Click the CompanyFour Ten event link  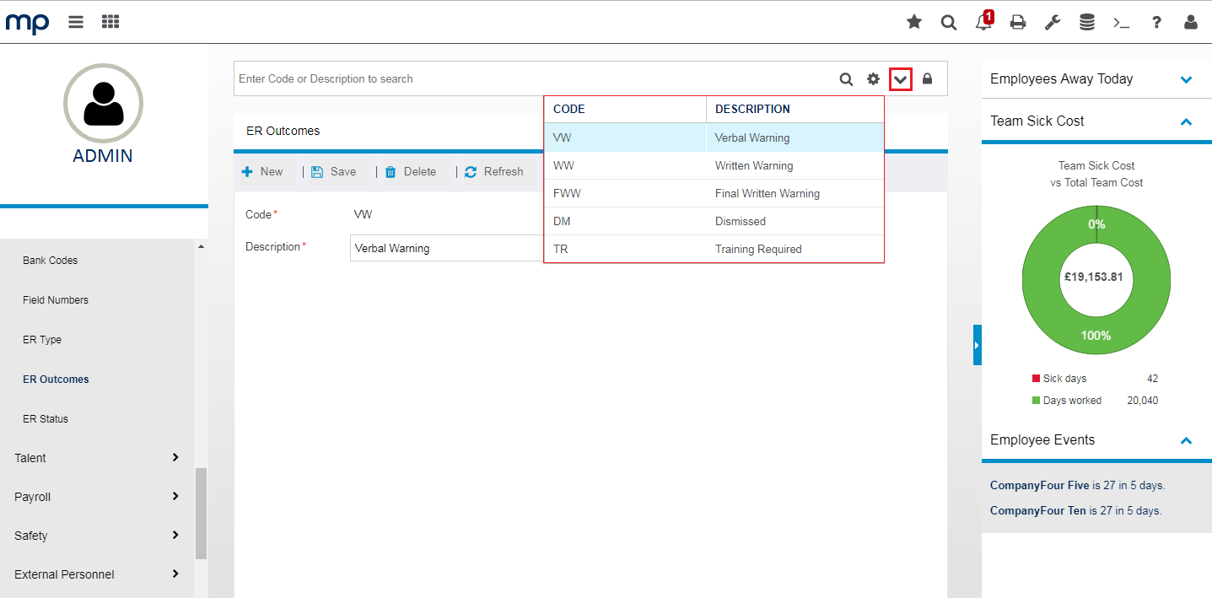point(1038,510)
